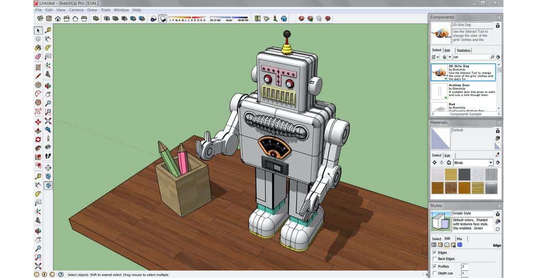This screenshot has width=537, height=278.
Task: Toggle the Shadows button in top toolbar
Action: click(163, 19)
